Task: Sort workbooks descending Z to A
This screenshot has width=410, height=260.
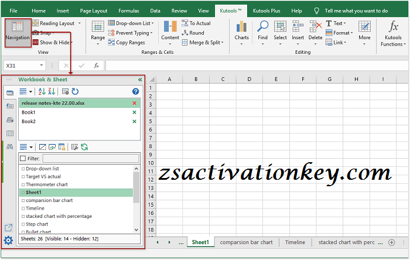Action: tap(52, 91)
